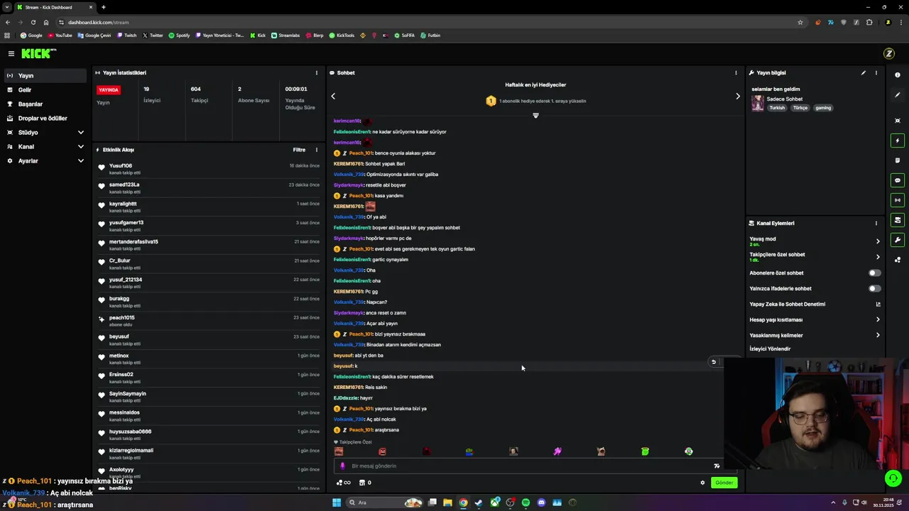Bookmark page with the star icon

(x=800, y=22)
